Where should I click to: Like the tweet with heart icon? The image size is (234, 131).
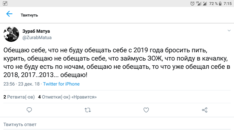146,110
